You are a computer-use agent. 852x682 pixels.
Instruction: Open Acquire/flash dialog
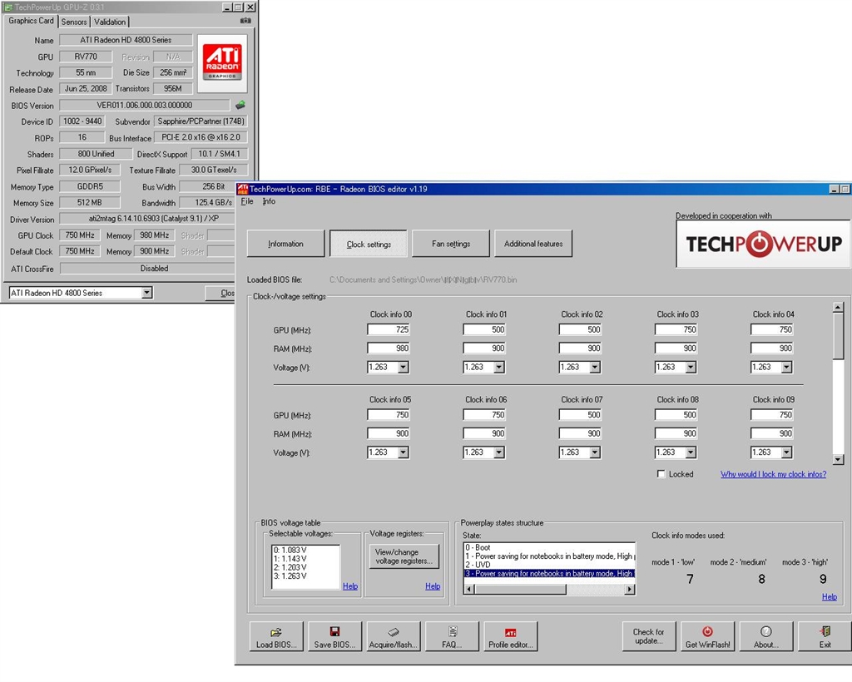click(x=394, y=636)
